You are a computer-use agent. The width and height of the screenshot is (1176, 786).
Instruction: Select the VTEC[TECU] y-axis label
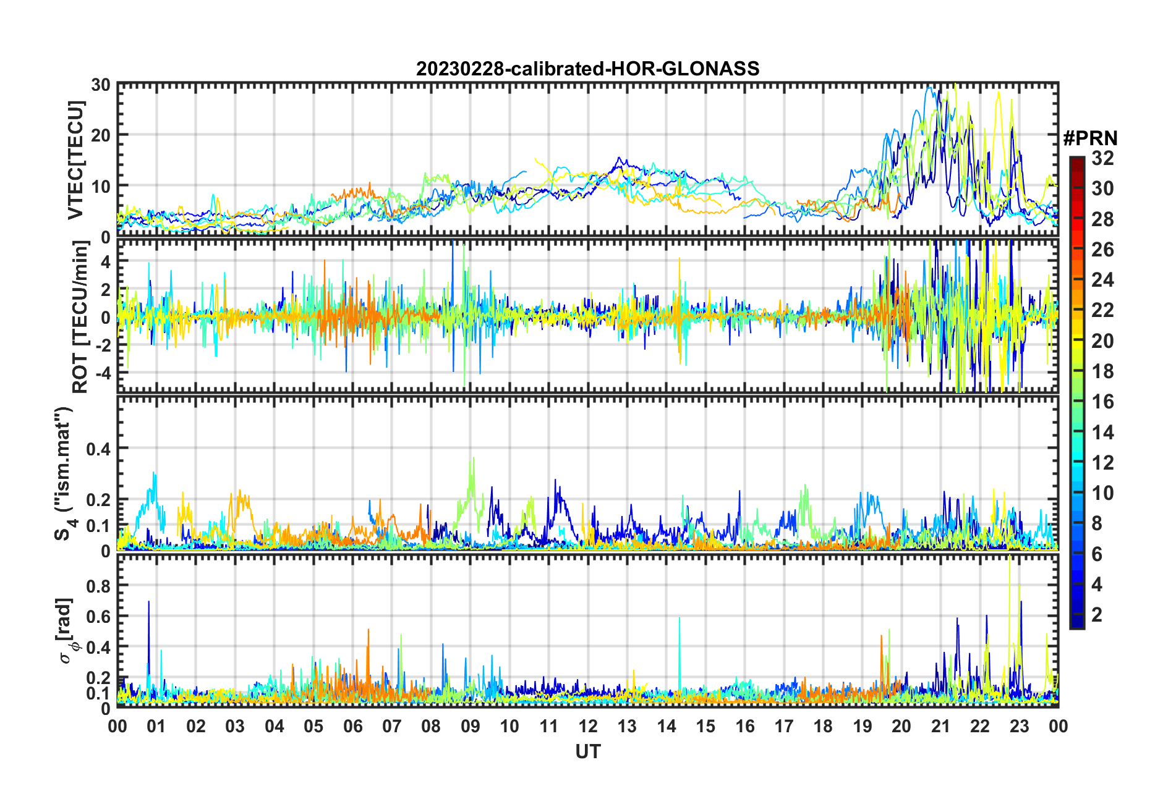[75, 160]
